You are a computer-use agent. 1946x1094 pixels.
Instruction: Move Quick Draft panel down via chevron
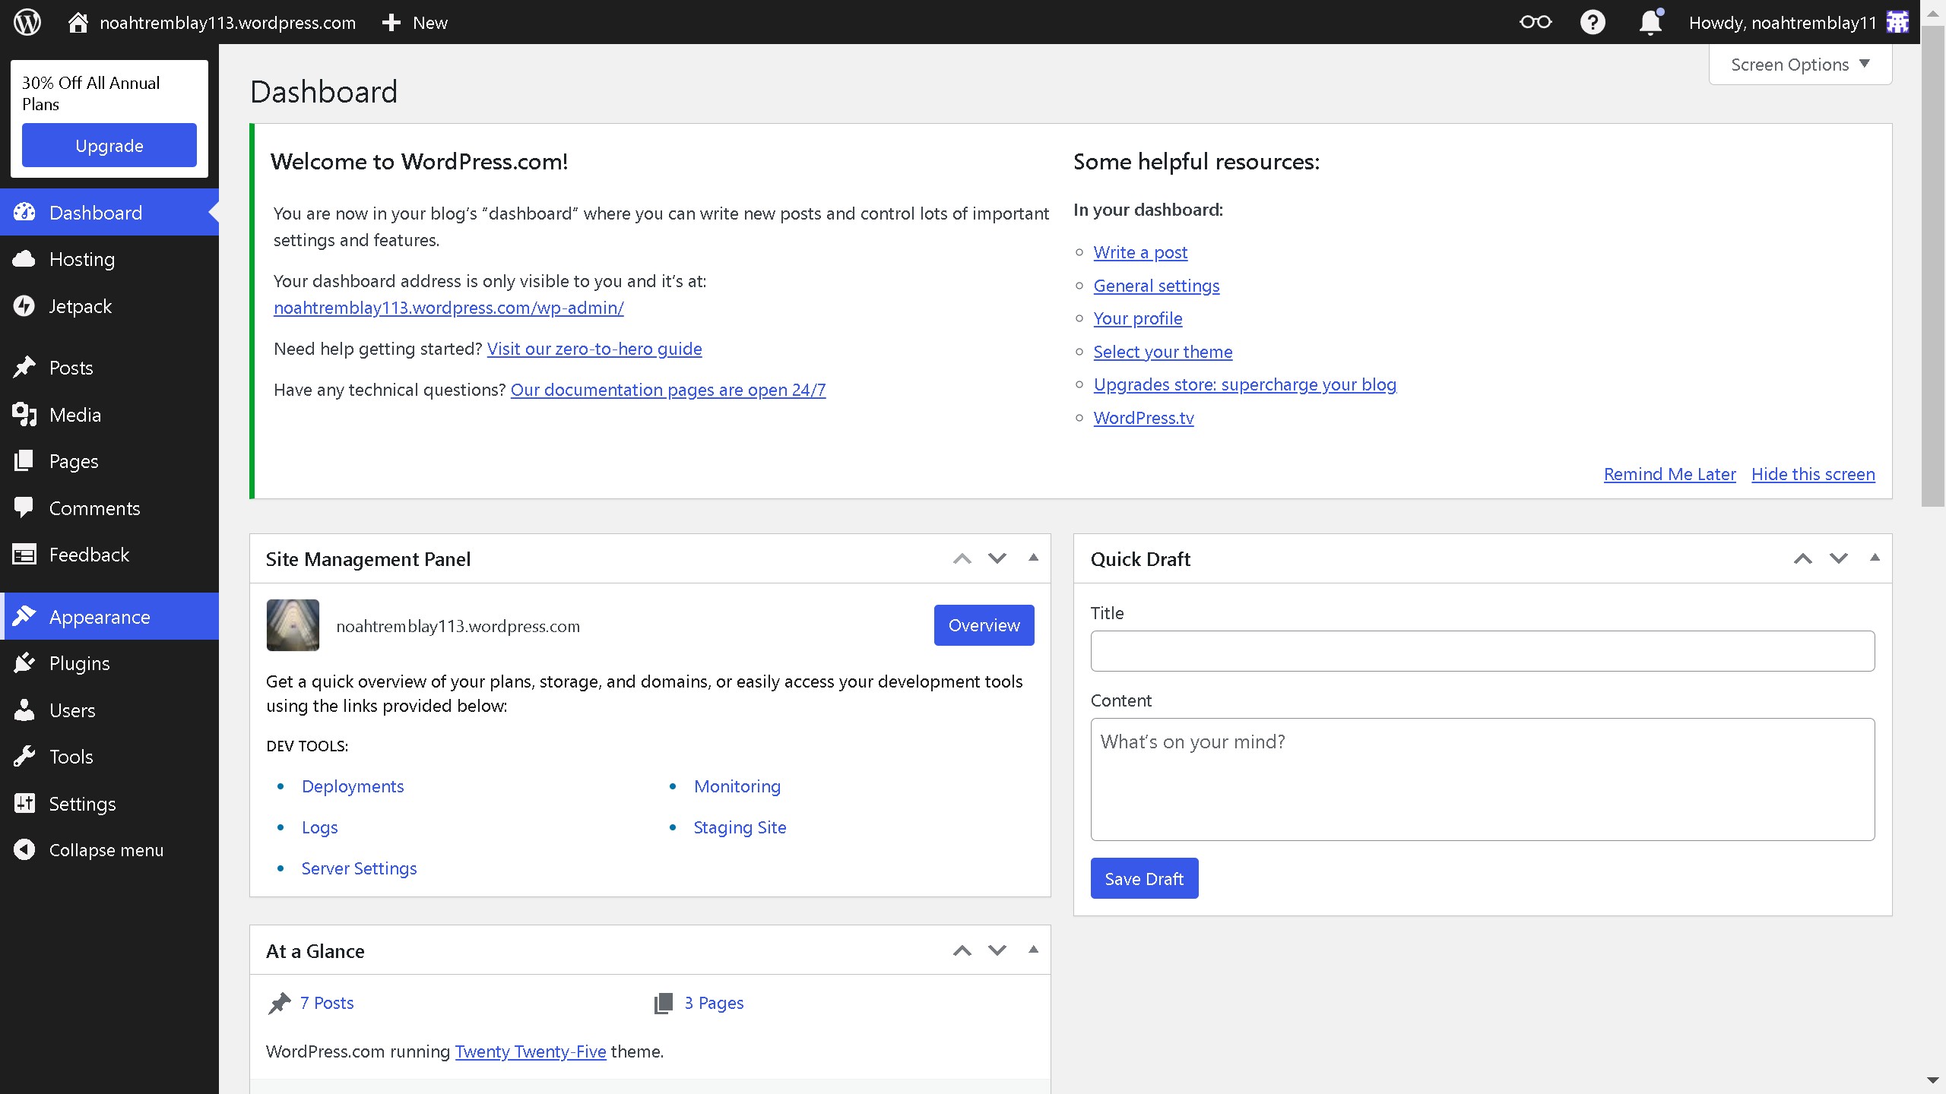(x=1839, y=558)
